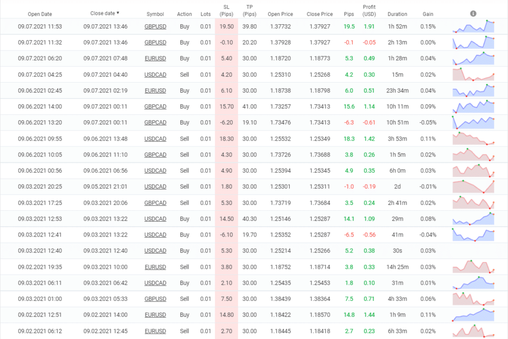Open USDCAD link for the 09.07.2021 04:25 trade
The height and width of the screenshot is (339, 508).
pyautogui.click(x=155, y=75)
